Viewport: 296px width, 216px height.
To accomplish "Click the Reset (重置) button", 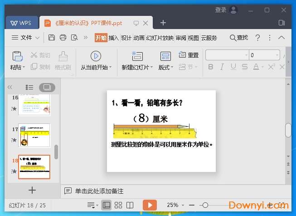I will pyautogui.click(x=189, y=55).
